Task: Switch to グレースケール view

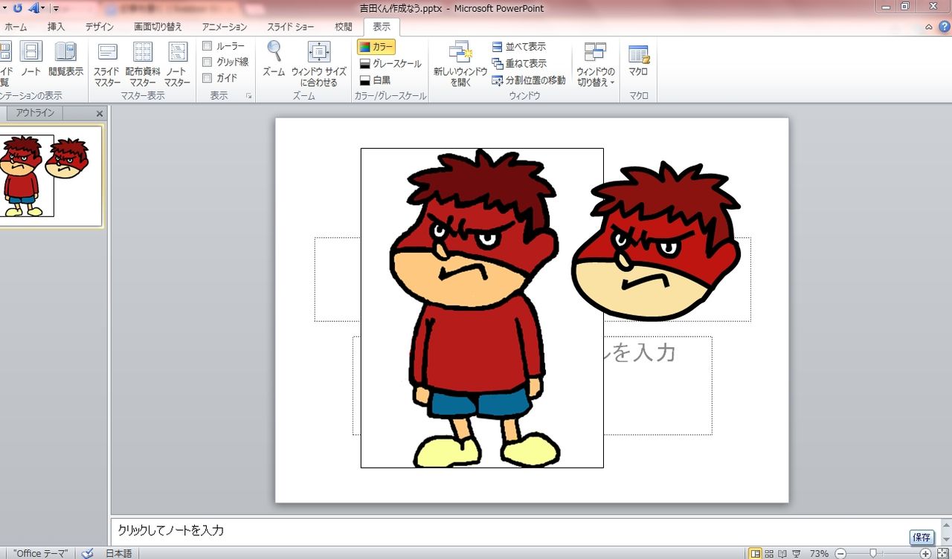Action: click(390, 64)
